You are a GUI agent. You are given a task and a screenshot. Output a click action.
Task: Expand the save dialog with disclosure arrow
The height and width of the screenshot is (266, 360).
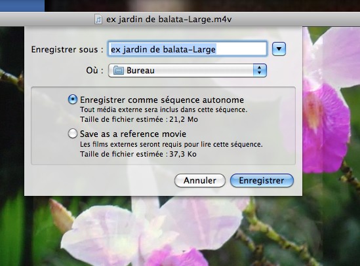(279, 49)
